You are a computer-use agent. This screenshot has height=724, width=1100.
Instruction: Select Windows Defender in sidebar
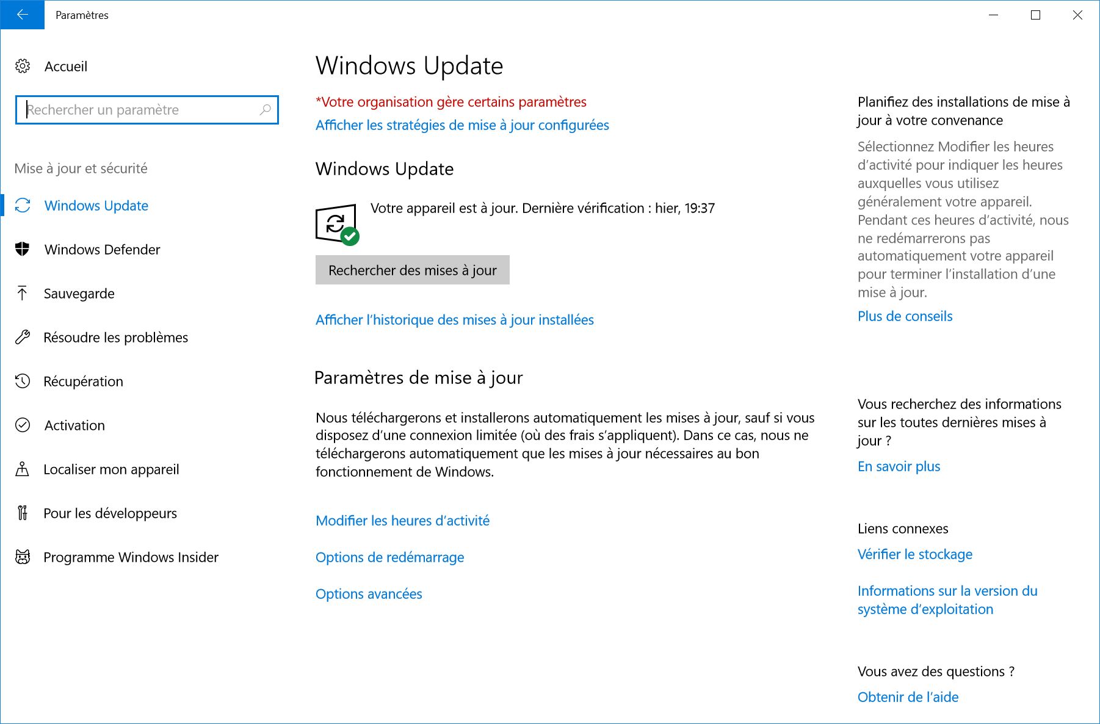[x=101, y=249]
